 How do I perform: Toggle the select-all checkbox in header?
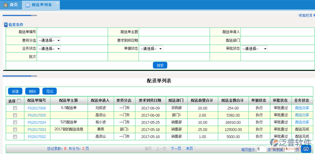19,101
